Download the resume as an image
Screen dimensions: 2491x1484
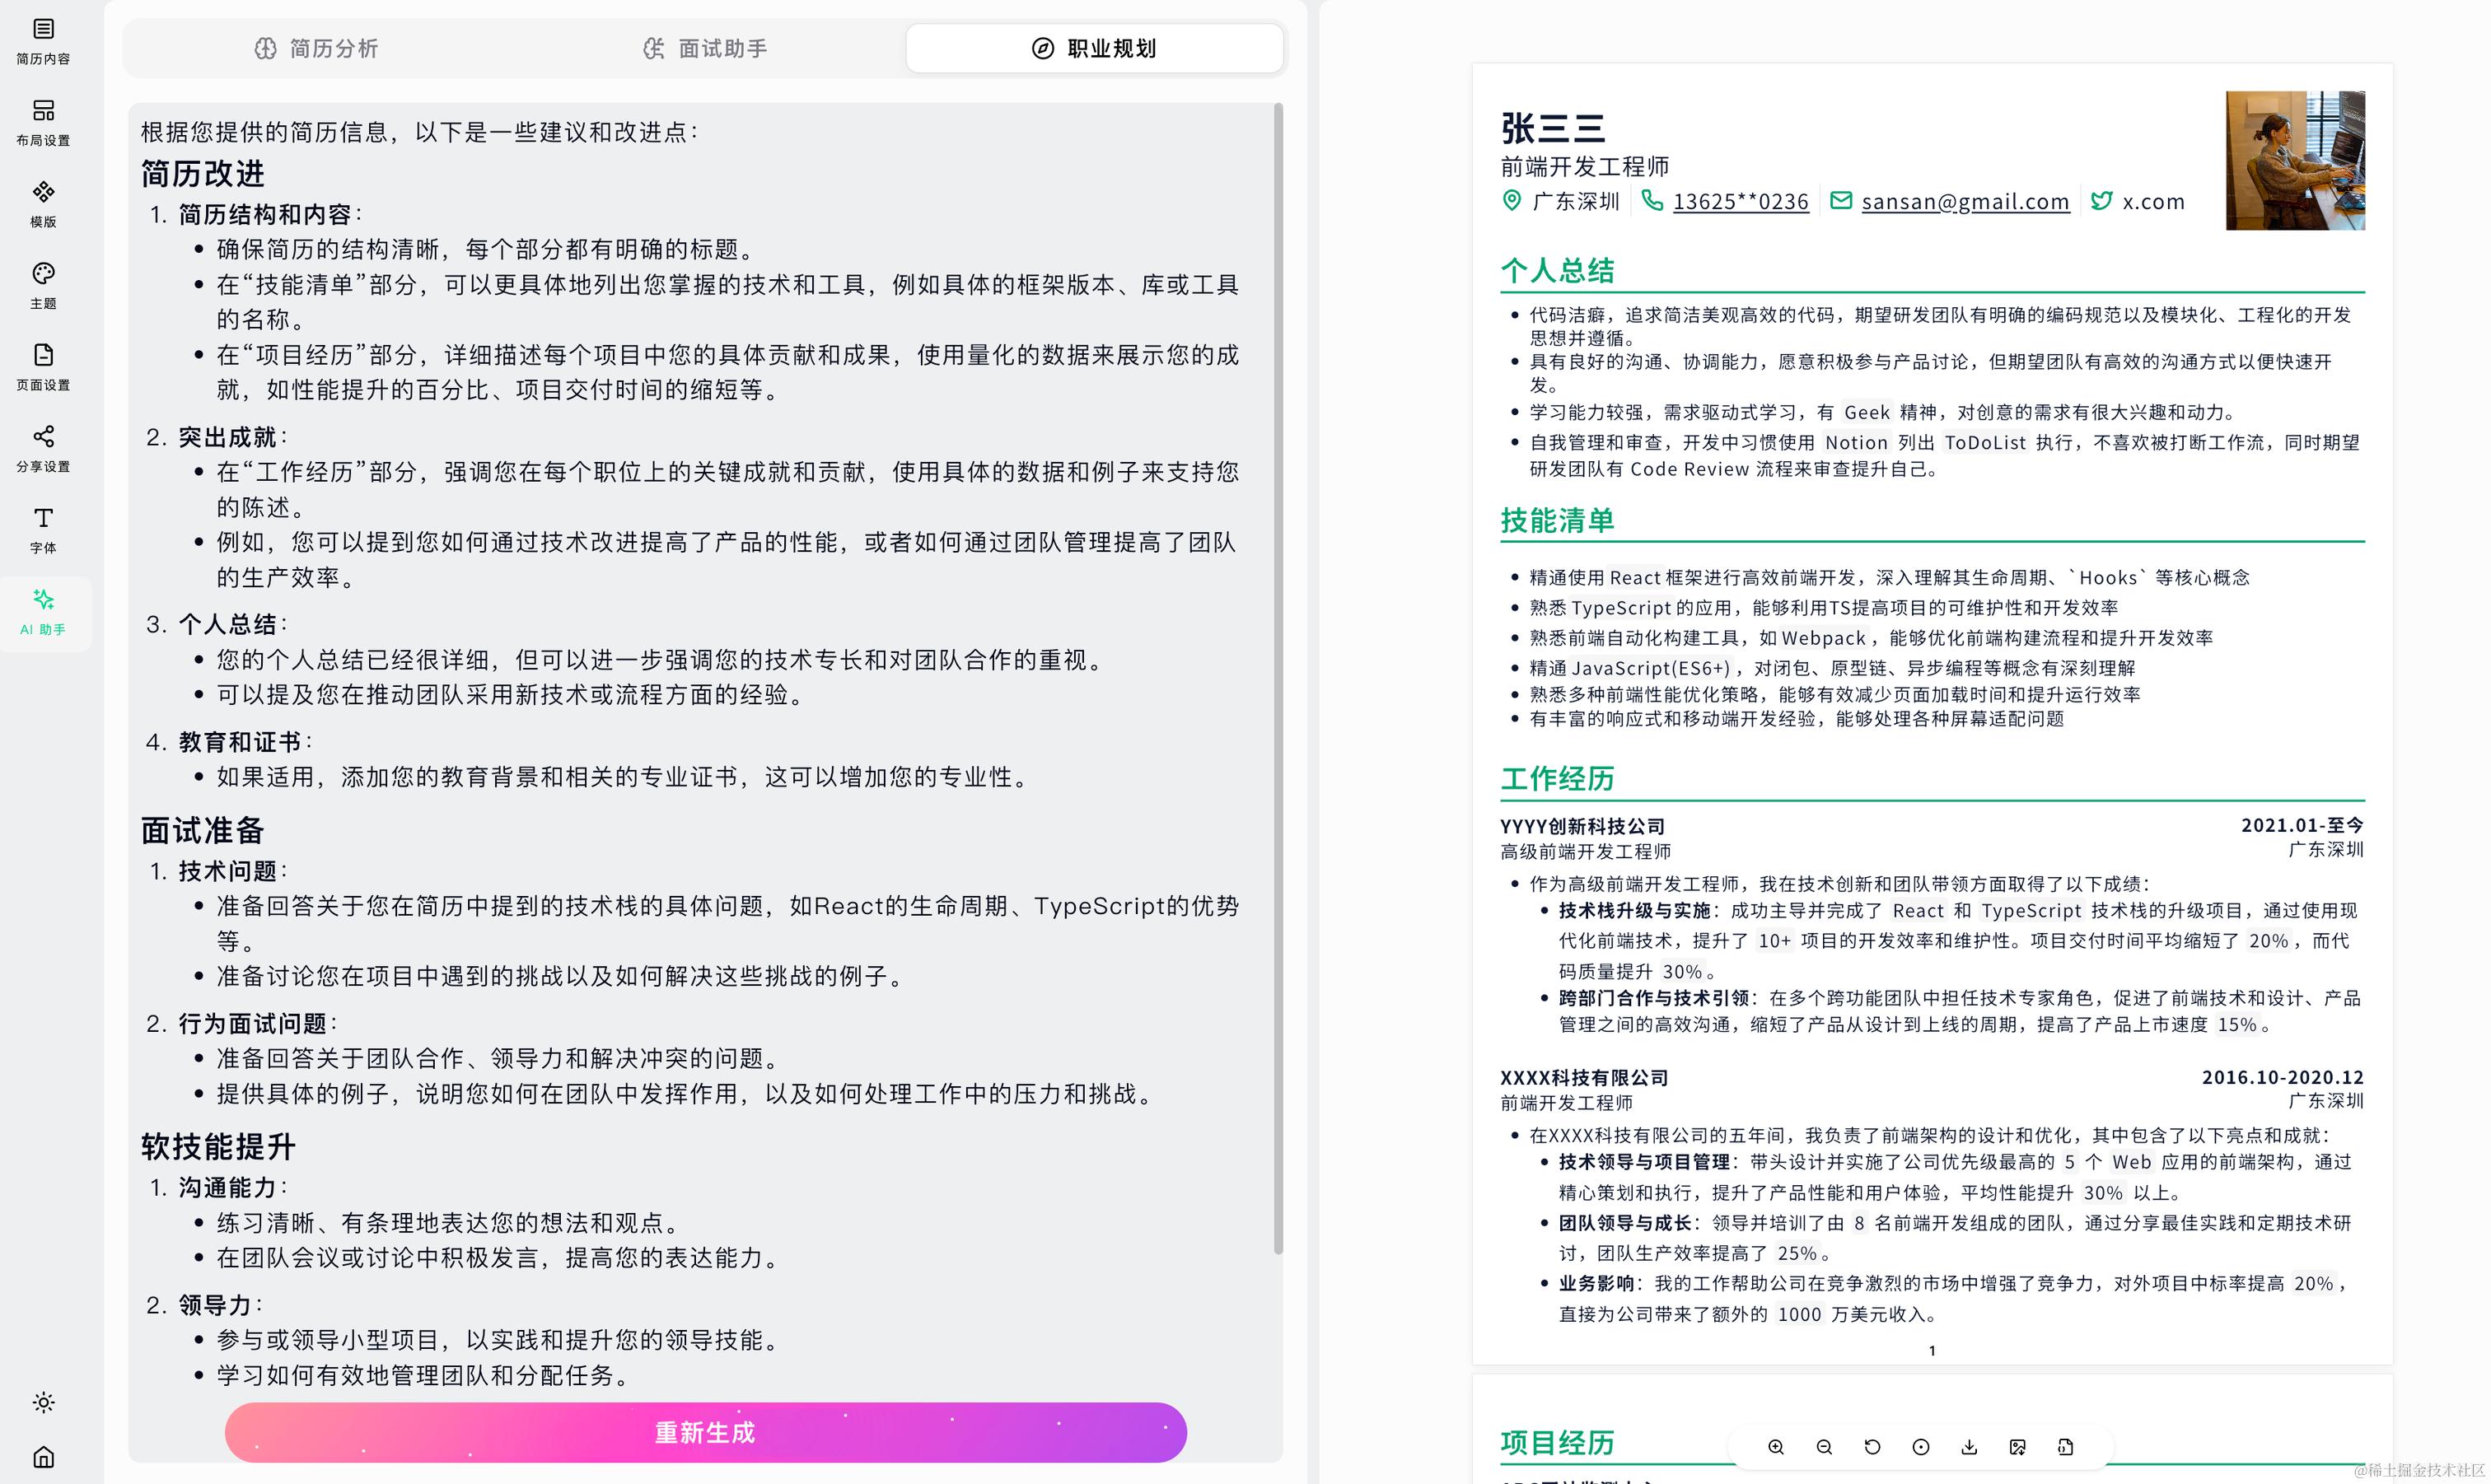[2017, 1447]
